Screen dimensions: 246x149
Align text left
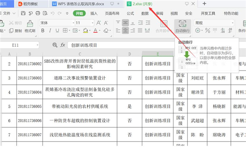[x=118, y=30]
